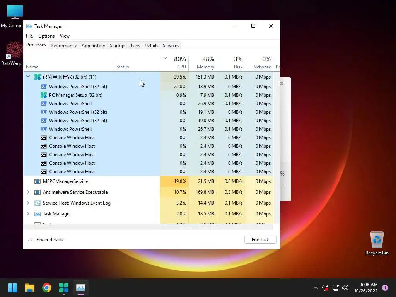The width and height of the screenshot is (396, 297).
Task: Click the 19.8% CPU value cell
Action: pyautogui.click(x=174, y=181)
